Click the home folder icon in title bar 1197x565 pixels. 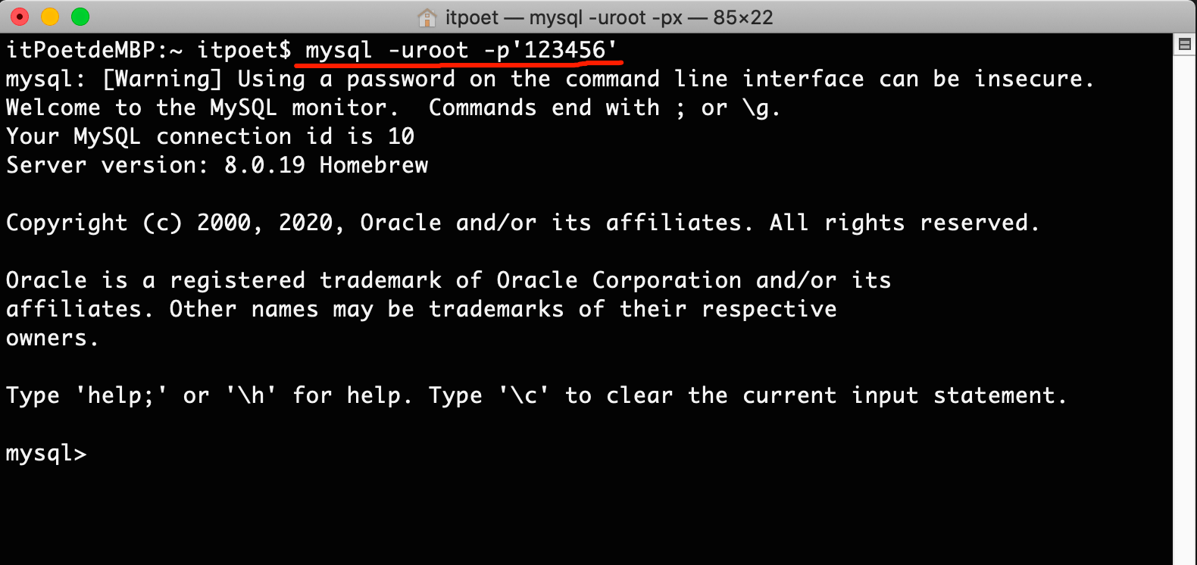click(427, 17)
